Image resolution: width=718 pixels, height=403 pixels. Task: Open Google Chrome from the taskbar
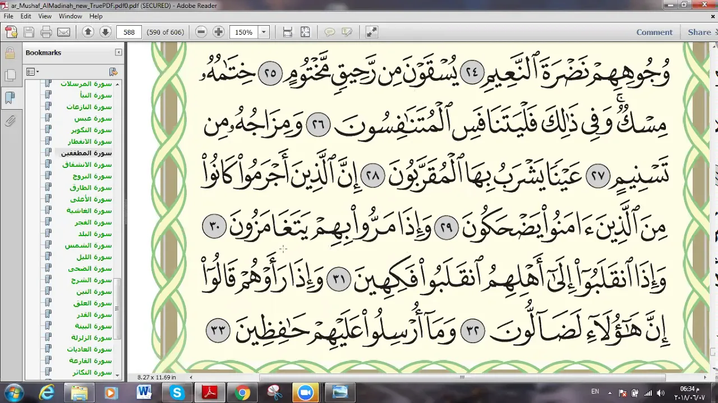click(242, 392)
